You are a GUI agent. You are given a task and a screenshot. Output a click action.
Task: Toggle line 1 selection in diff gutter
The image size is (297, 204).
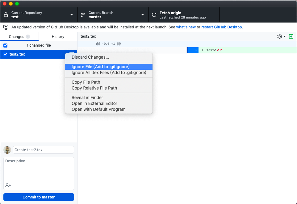(193, 50)
